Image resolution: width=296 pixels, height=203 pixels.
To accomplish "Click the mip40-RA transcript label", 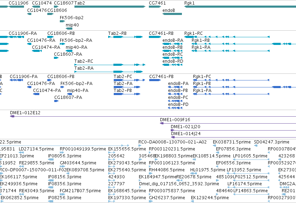I will pos(77,47).
